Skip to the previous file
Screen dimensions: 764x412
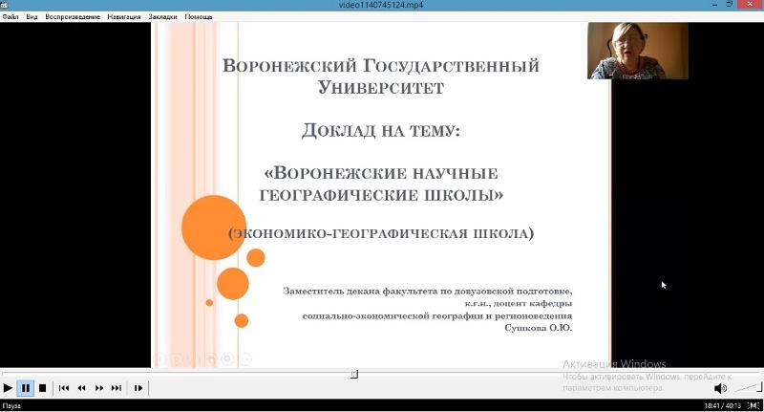coord(64,388)
